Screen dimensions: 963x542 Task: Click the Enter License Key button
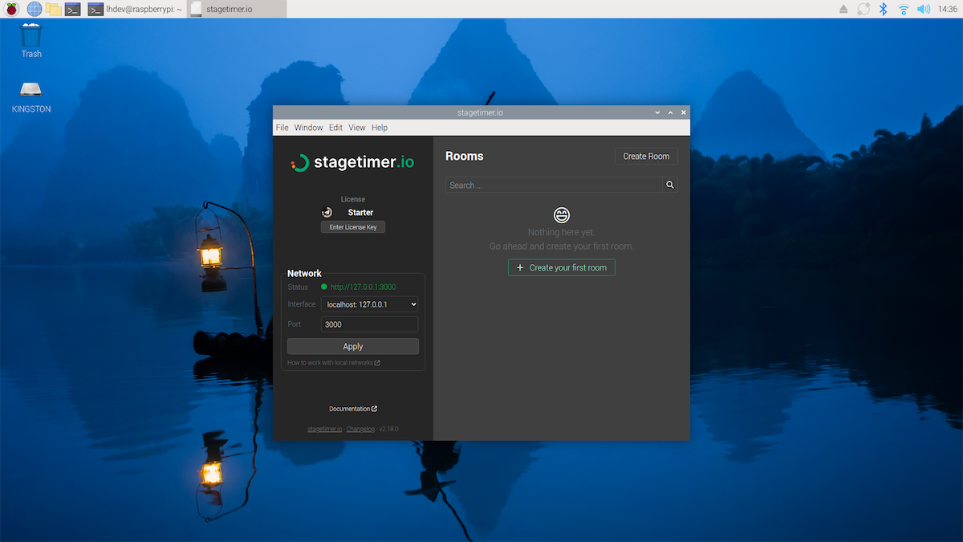(352, 226)
